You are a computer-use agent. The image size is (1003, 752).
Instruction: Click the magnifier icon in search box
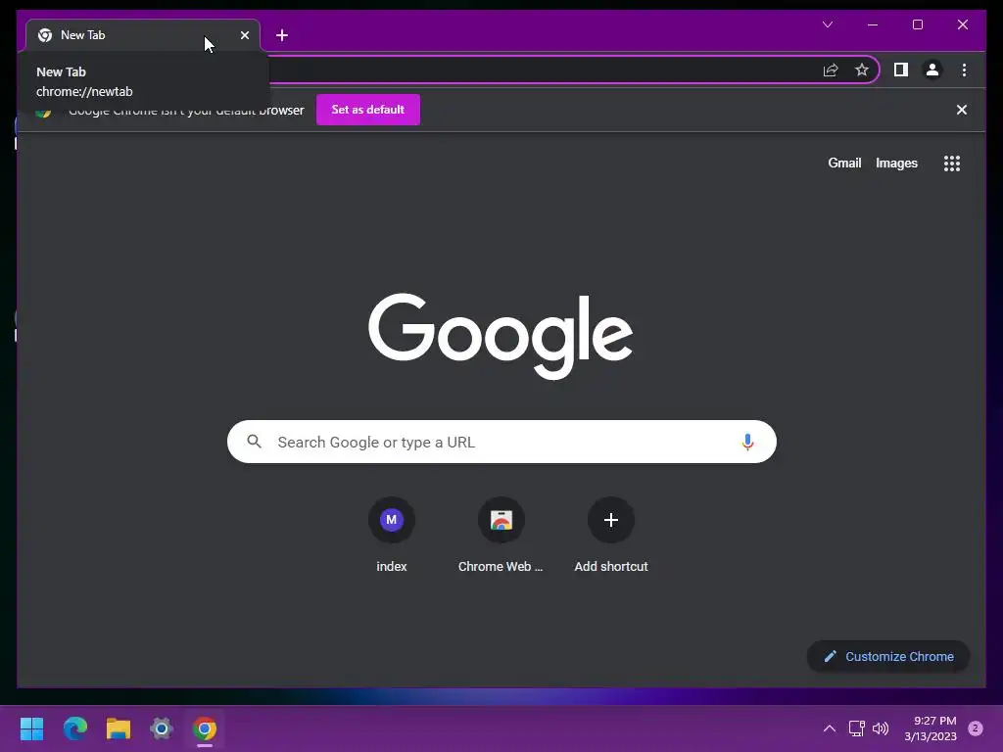(254, 442)
